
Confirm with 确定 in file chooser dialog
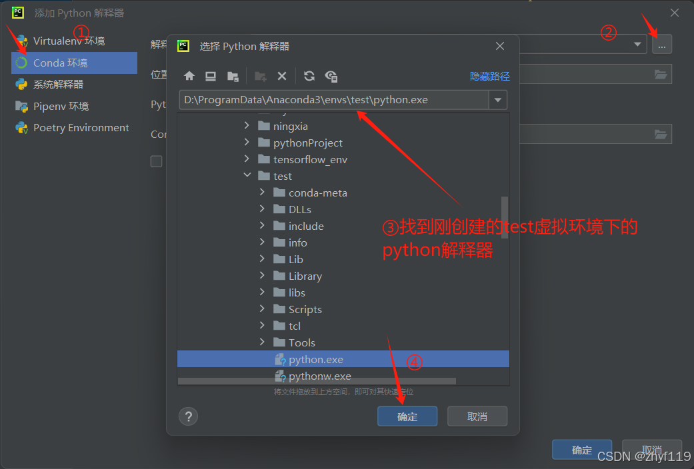tap(407, 416)
